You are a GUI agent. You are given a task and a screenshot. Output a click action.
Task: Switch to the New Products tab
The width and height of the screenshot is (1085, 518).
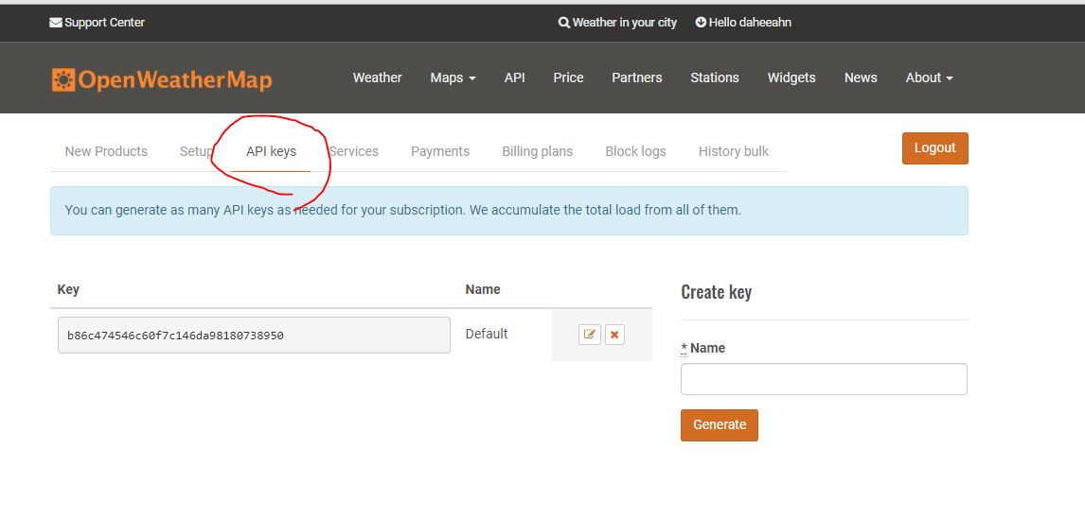click(x=106, y=151)
